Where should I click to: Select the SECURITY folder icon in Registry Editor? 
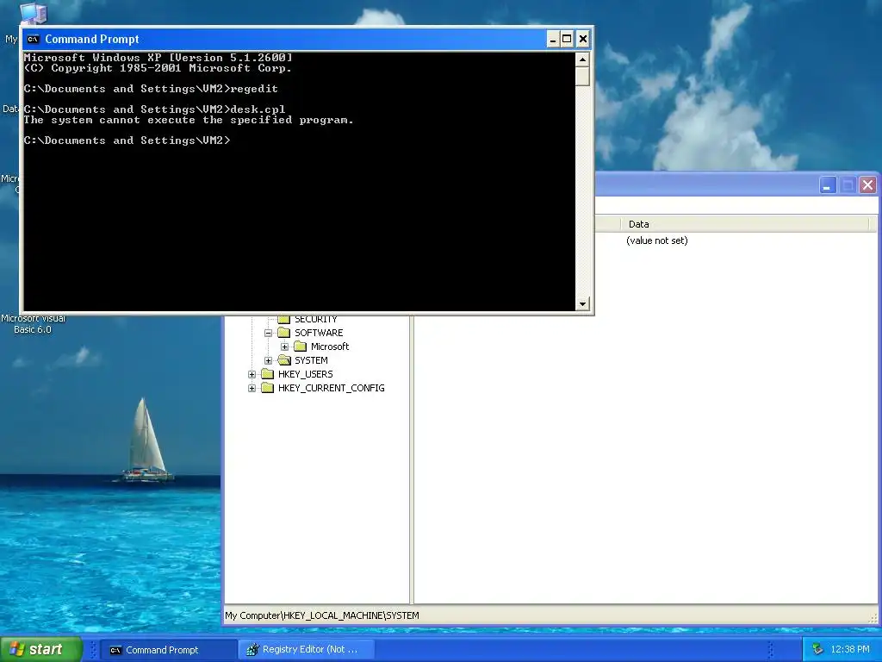283,319
